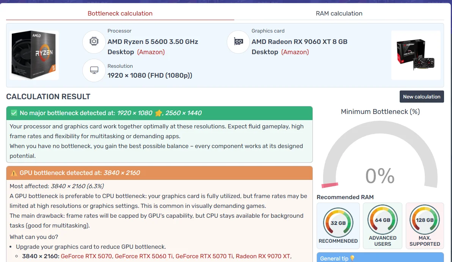The image size is (452, 262).
Task: Click the processor chip icon
Action: coord(94,42)
